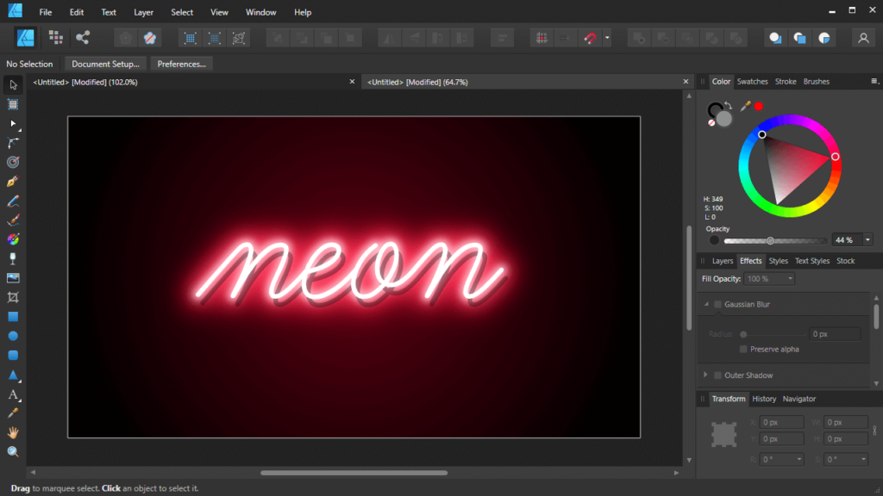The height and width of the screenshot is (496, 883).
Task: Expand the Outer Shadow section
Action: [x=706, y=375]
